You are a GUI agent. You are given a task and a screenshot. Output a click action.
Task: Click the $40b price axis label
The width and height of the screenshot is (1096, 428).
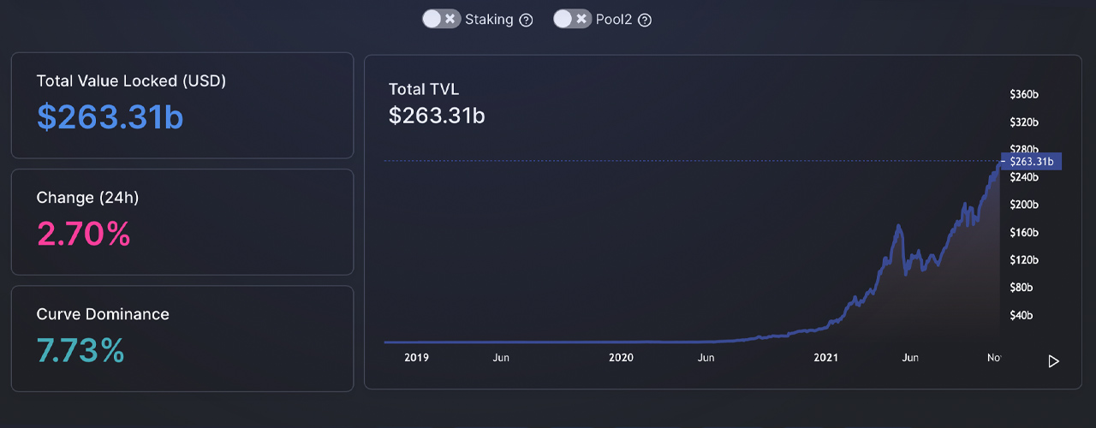[x=1022, y=315]
